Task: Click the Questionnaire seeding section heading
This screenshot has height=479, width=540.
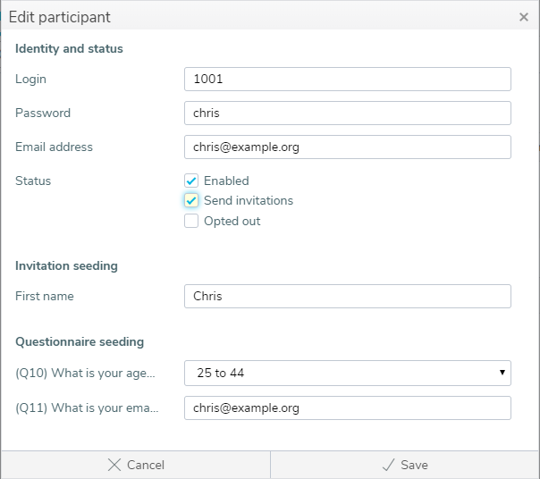Action: click(80, 341)
